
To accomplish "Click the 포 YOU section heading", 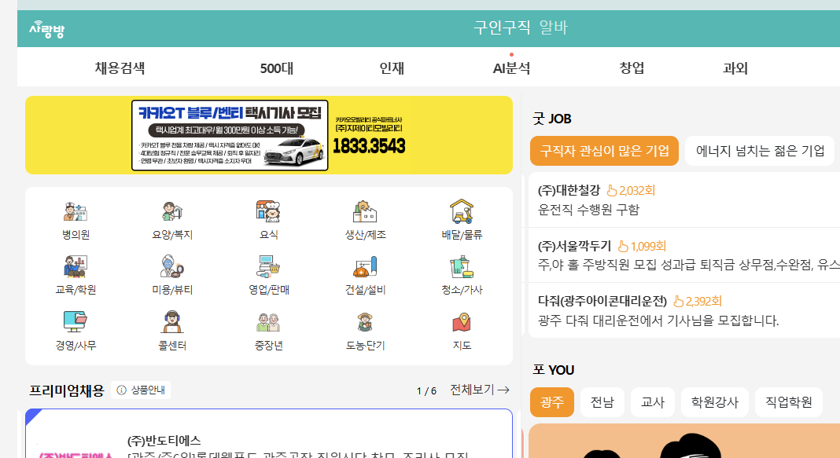I will (554, 370).
